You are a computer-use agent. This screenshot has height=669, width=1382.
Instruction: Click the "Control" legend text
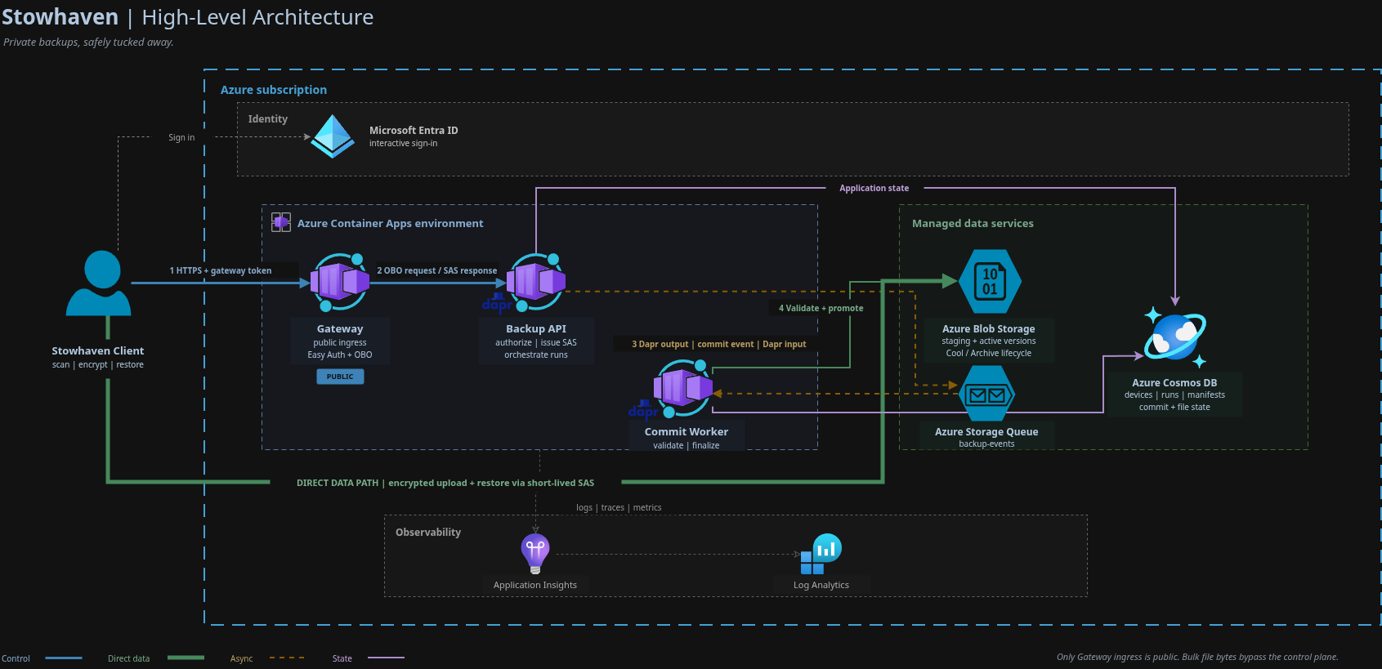point(16,659)
